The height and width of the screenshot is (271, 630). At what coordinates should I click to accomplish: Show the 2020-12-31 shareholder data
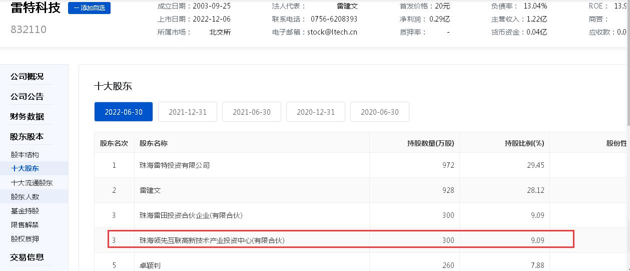[315, 112]
